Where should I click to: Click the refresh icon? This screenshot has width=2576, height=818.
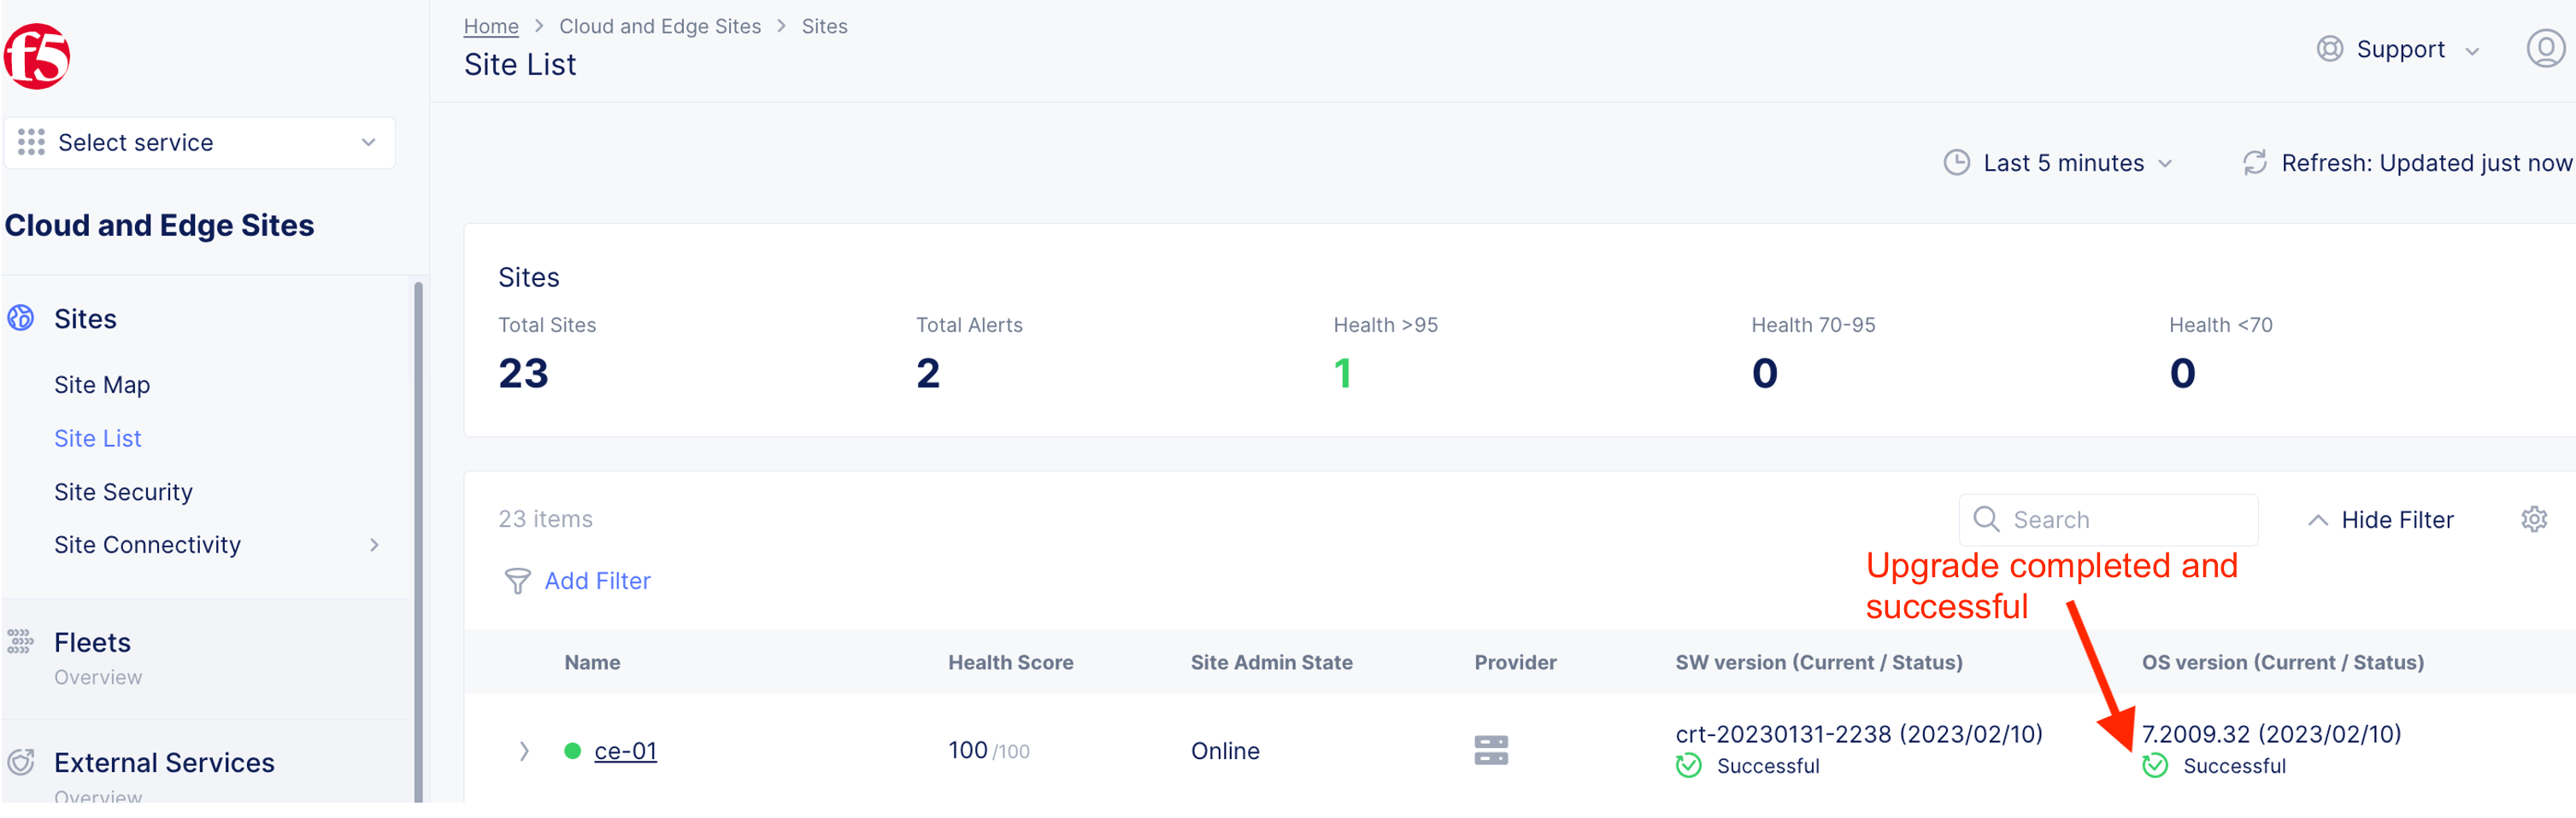tap(2255, 163)
